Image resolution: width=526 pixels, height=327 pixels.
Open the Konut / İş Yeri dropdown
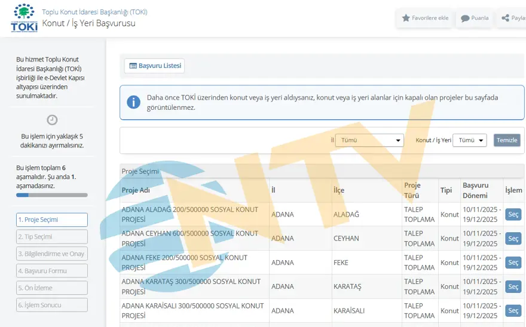(x=469, y=140)
